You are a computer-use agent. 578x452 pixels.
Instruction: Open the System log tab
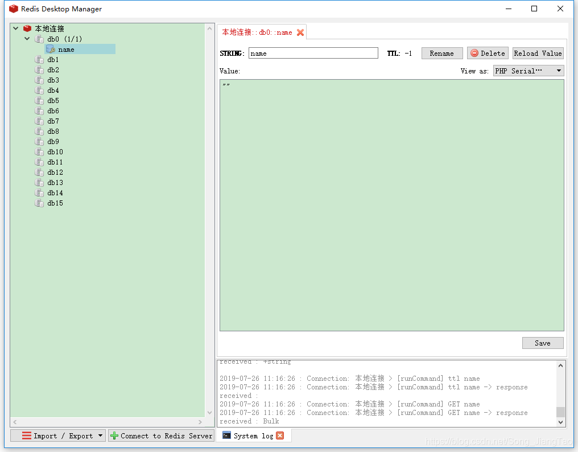[x=253, y=435]
